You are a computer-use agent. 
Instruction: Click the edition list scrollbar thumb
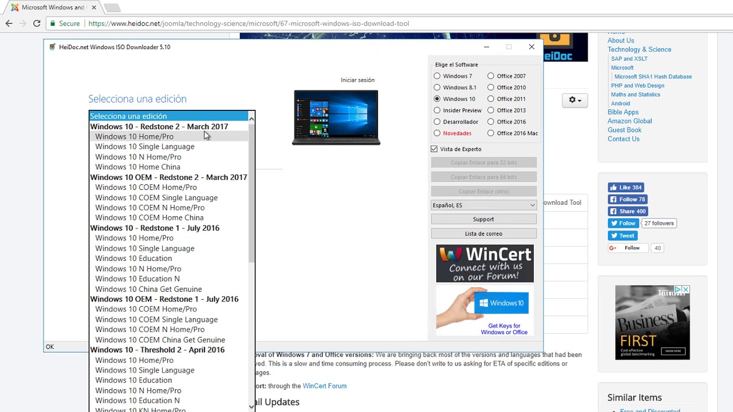click(x=251, y=193)
